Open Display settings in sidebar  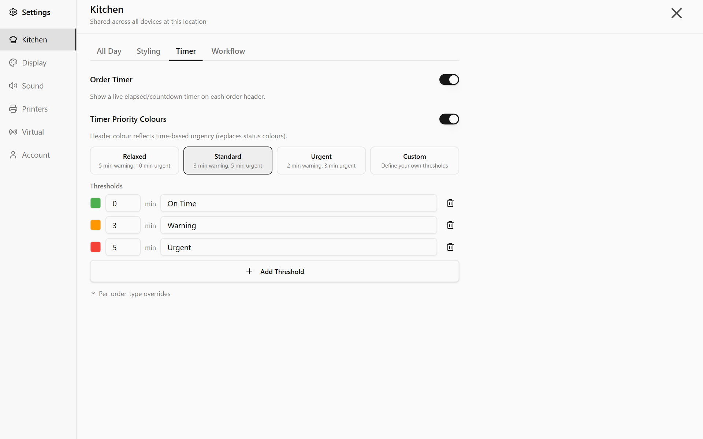click(x=38, y=63)
